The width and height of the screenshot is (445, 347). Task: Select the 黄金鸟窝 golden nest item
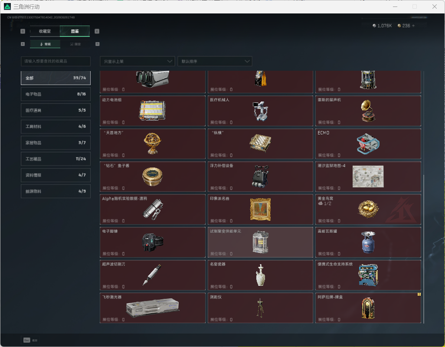[x=368, y=210]
